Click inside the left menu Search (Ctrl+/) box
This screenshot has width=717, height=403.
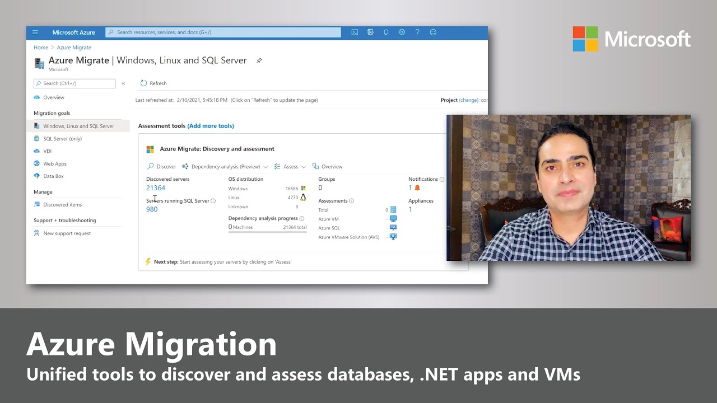pos(75,83)
